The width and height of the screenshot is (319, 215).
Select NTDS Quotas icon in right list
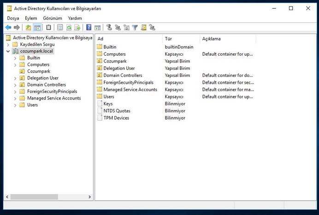tap(100, 111)
